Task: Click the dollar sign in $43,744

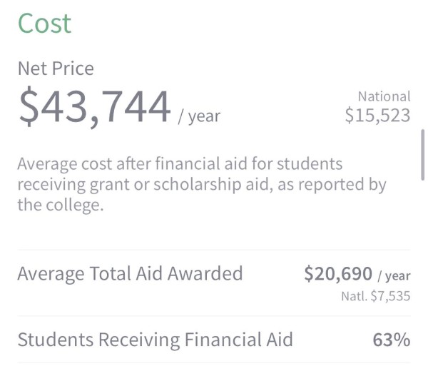Action: tap(29, 107)
